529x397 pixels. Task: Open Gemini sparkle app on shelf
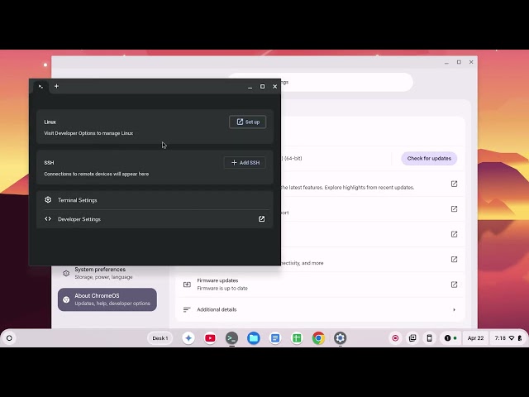(x=188, y=338)
